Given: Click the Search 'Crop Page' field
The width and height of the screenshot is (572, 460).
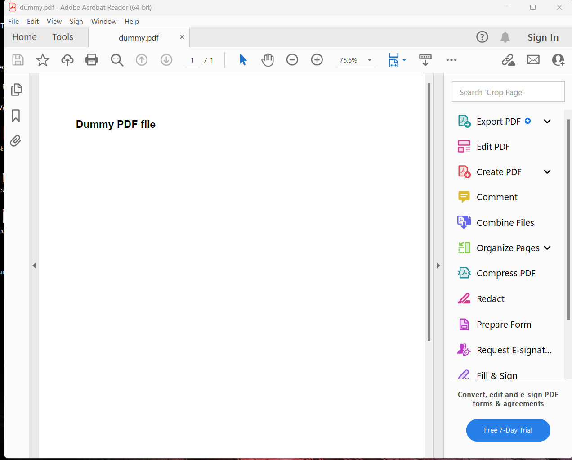Looking at the screenshot, I should tap(508, 92).
